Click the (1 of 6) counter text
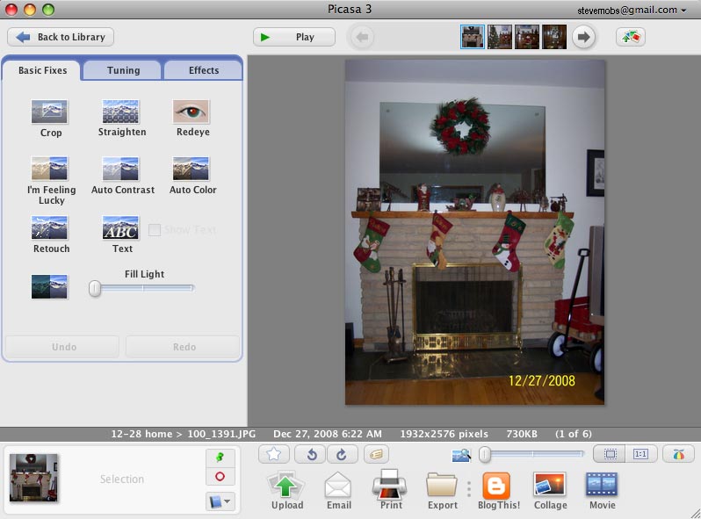The width and height of the screenshot is (701, 519). tap(573, 434)
